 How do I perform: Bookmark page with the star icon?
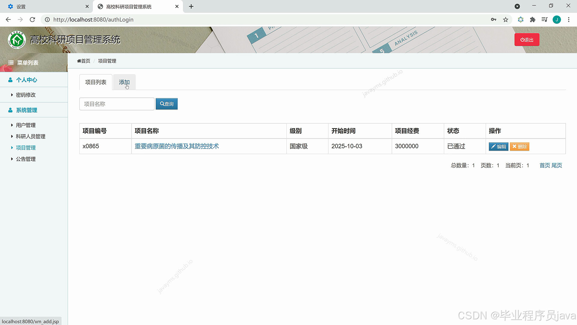tap(506, 20)
